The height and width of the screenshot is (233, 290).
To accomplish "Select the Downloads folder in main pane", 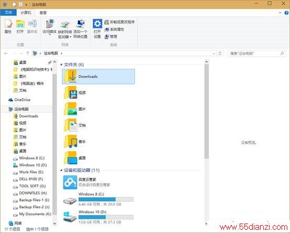I will [99, 77].
